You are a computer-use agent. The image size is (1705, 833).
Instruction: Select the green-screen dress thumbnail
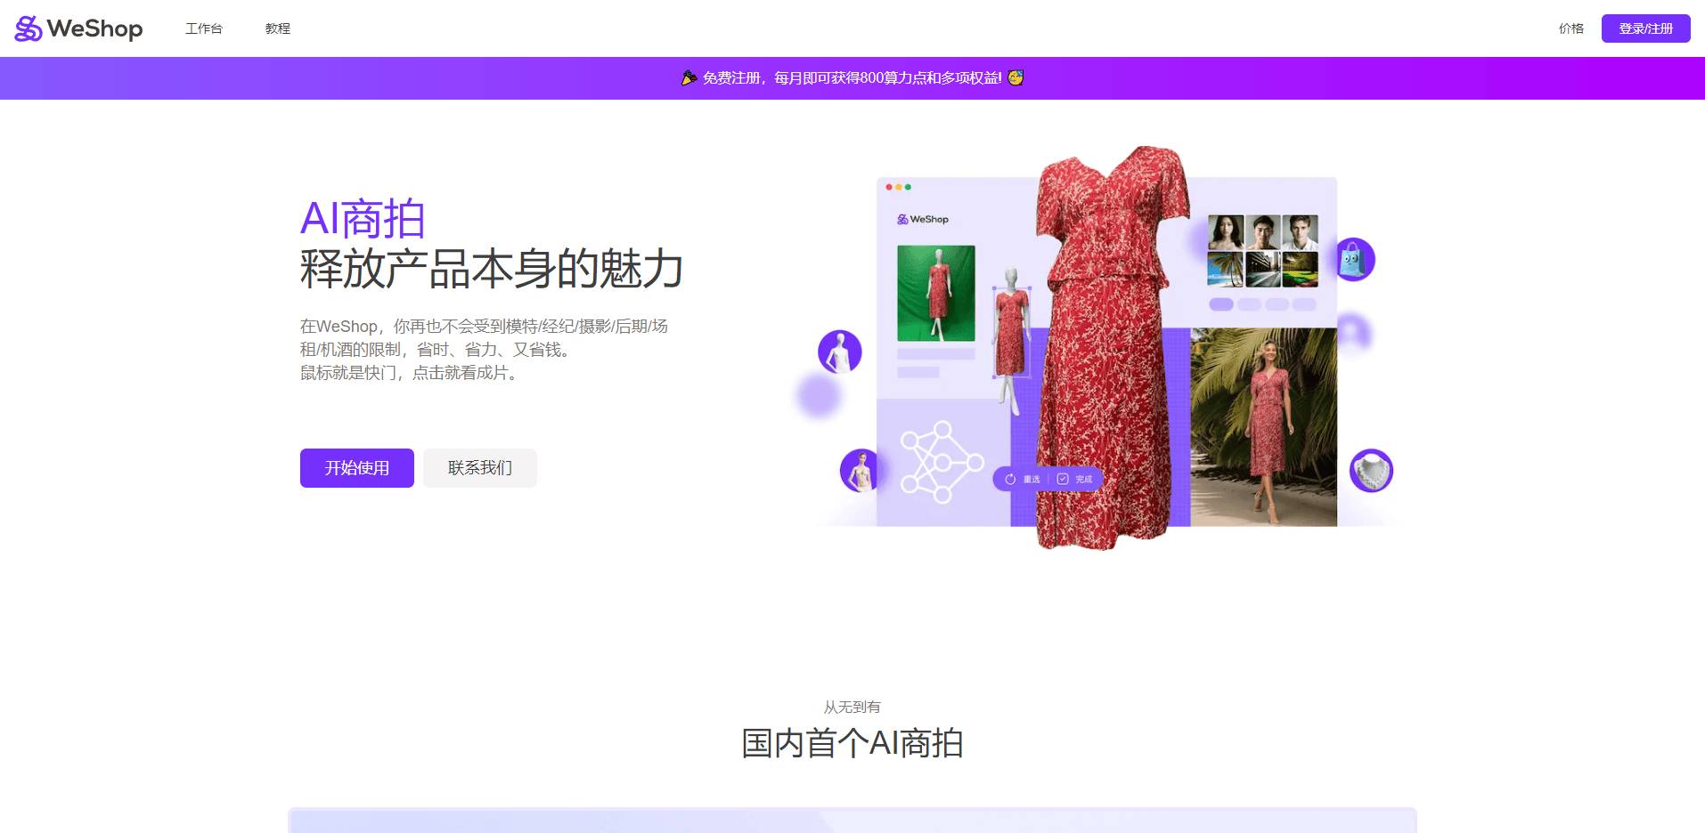pyautogui.click(x=935, y=290)
